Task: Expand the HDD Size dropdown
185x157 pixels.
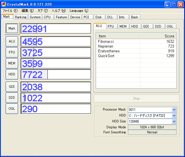Action: [x=174, y=122]
